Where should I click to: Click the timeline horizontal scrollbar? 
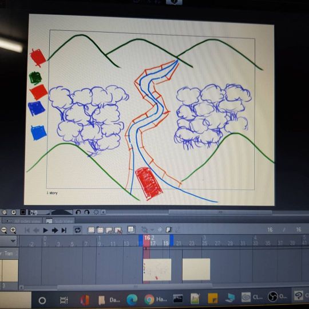[x=135, y=287]
